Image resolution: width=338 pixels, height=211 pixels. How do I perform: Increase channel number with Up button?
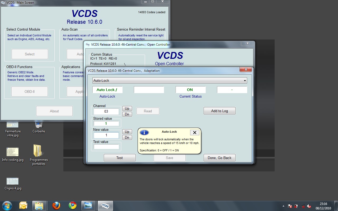(127, 108)
